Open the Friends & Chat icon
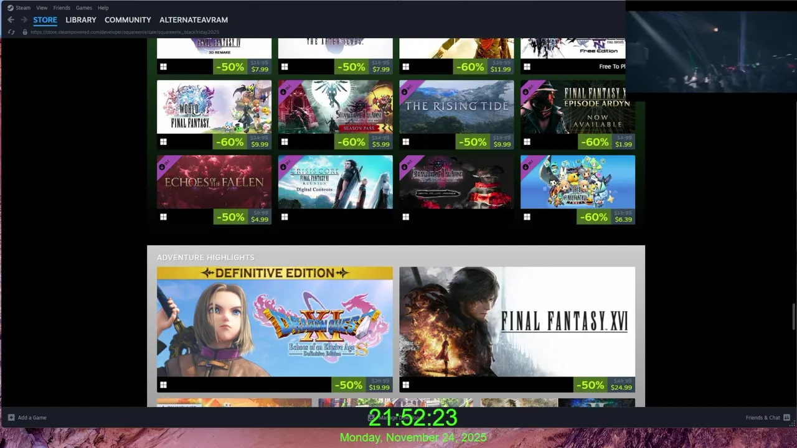 click(786, 418)
